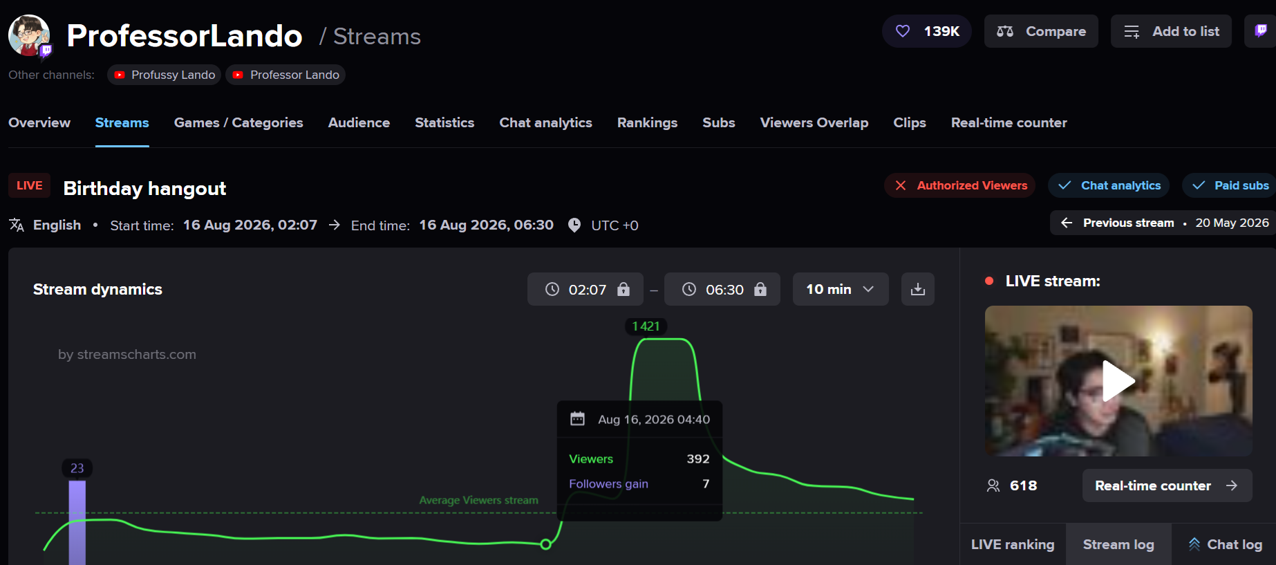Viewport: 1276px width, 565px height.
Task: Toggle the Paid subs chip
Action: coord(1229,185)
